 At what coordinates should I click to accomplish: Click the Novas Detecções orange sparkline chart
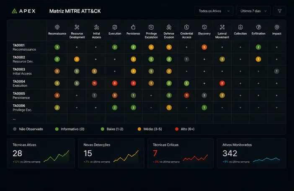pyautogui.click(x=126, y=156)
